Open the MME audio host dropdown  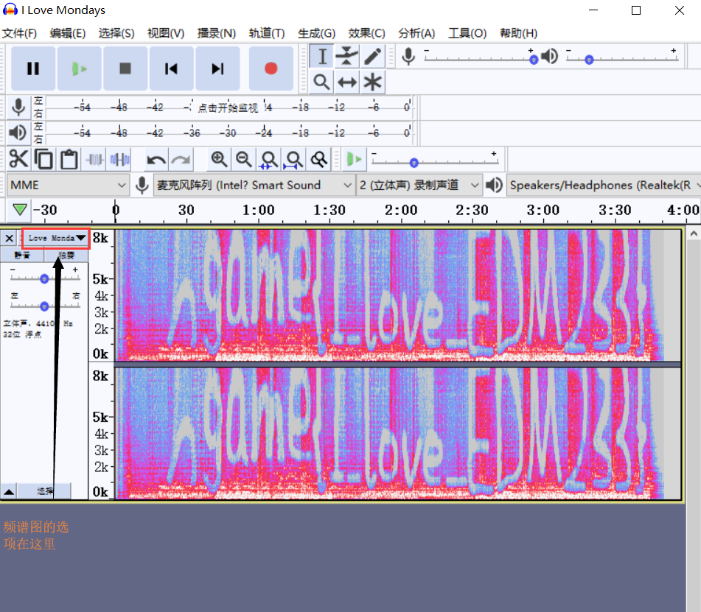pos(68,185)
